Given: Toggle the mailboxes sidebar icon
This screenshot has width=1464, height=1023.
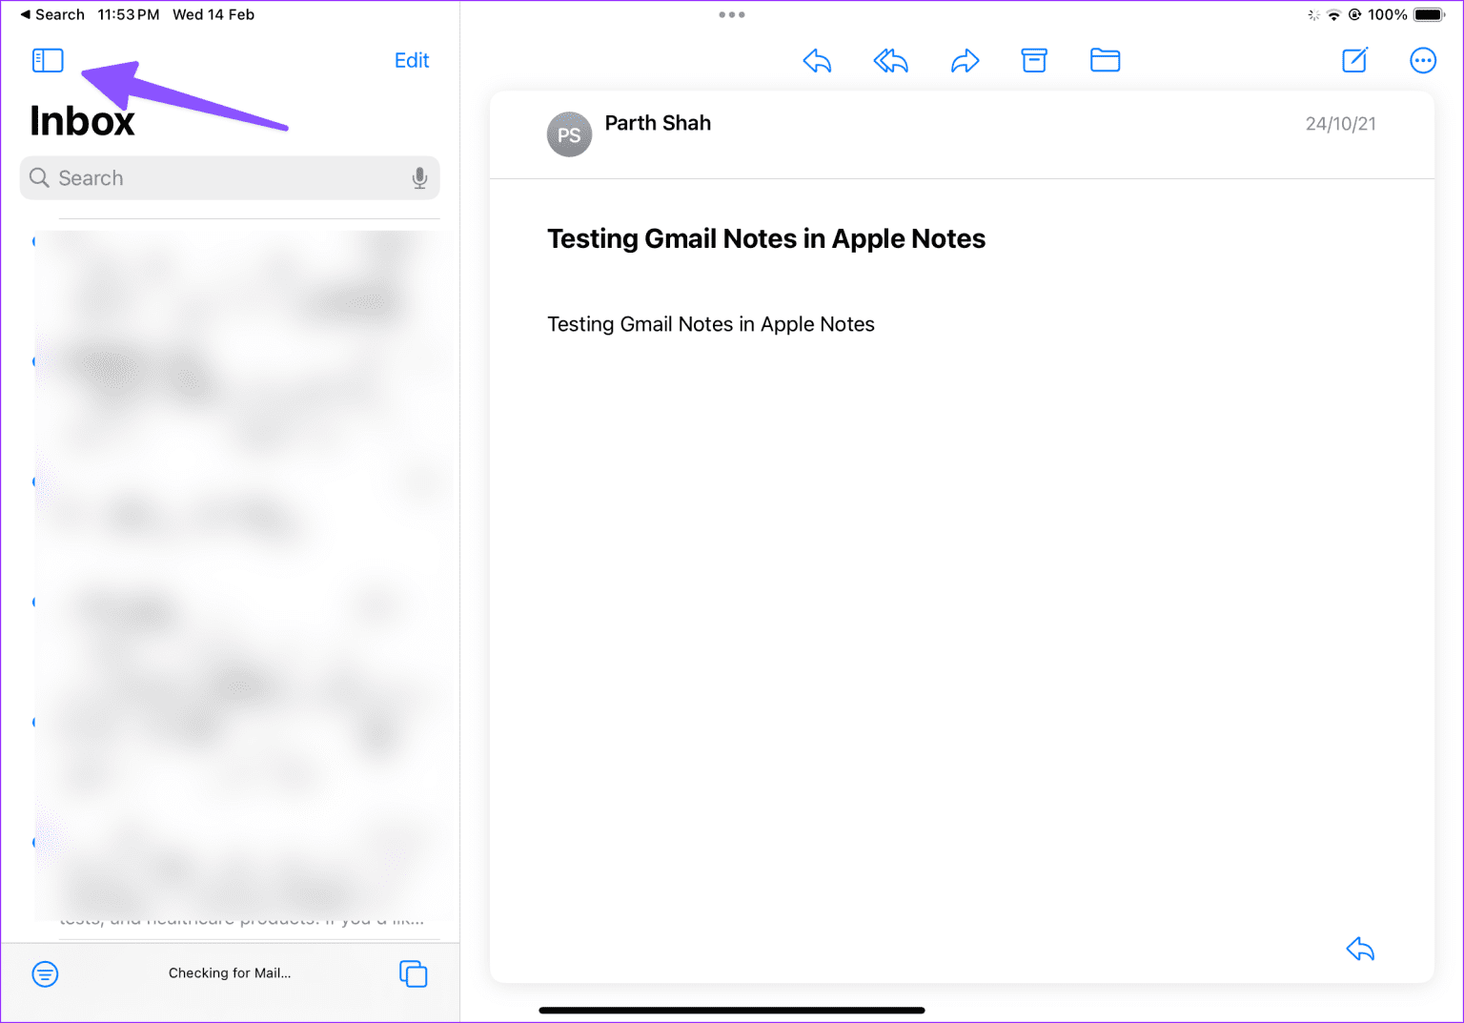Looking at the screenshot, I should [x=48, y=60].
